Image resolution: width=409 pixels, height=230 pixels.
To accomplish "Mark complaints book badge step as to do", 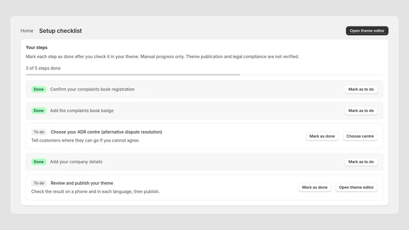I will [x=361, y=110].
